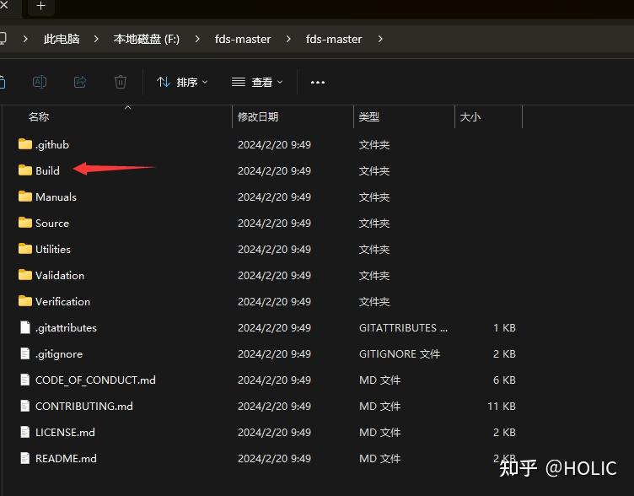Click the Share icon in toolbar
Viewport: 634px width, 496px height.
click(80, 82)
